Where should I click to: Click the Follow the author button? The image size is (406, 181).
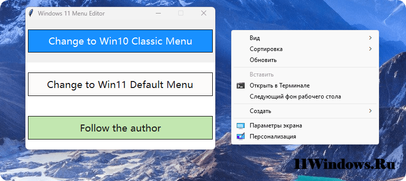120,128
